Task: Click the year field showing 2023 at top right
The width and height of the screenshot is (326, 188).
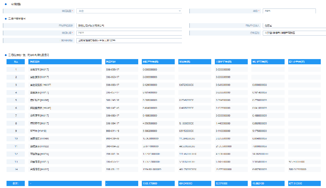Action: coord(289,11)
